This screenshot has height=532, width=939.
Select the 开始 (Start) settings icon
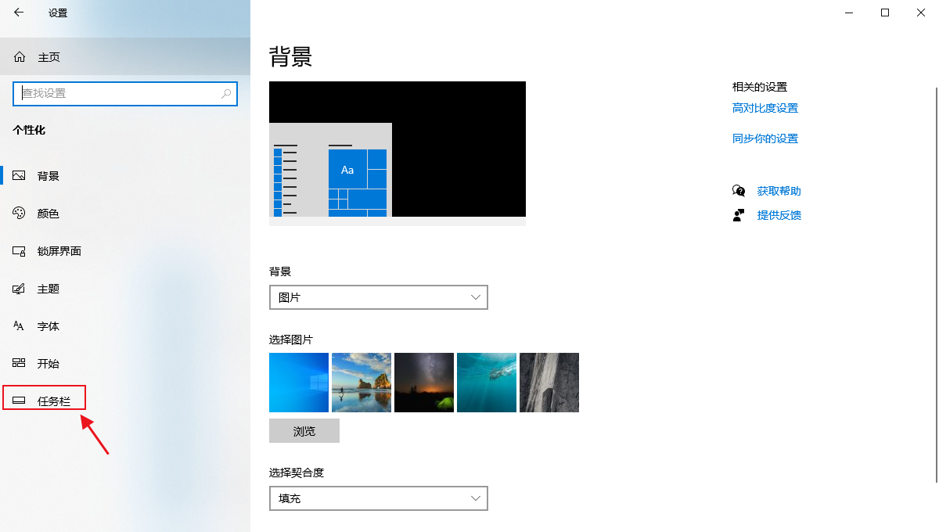20,363
